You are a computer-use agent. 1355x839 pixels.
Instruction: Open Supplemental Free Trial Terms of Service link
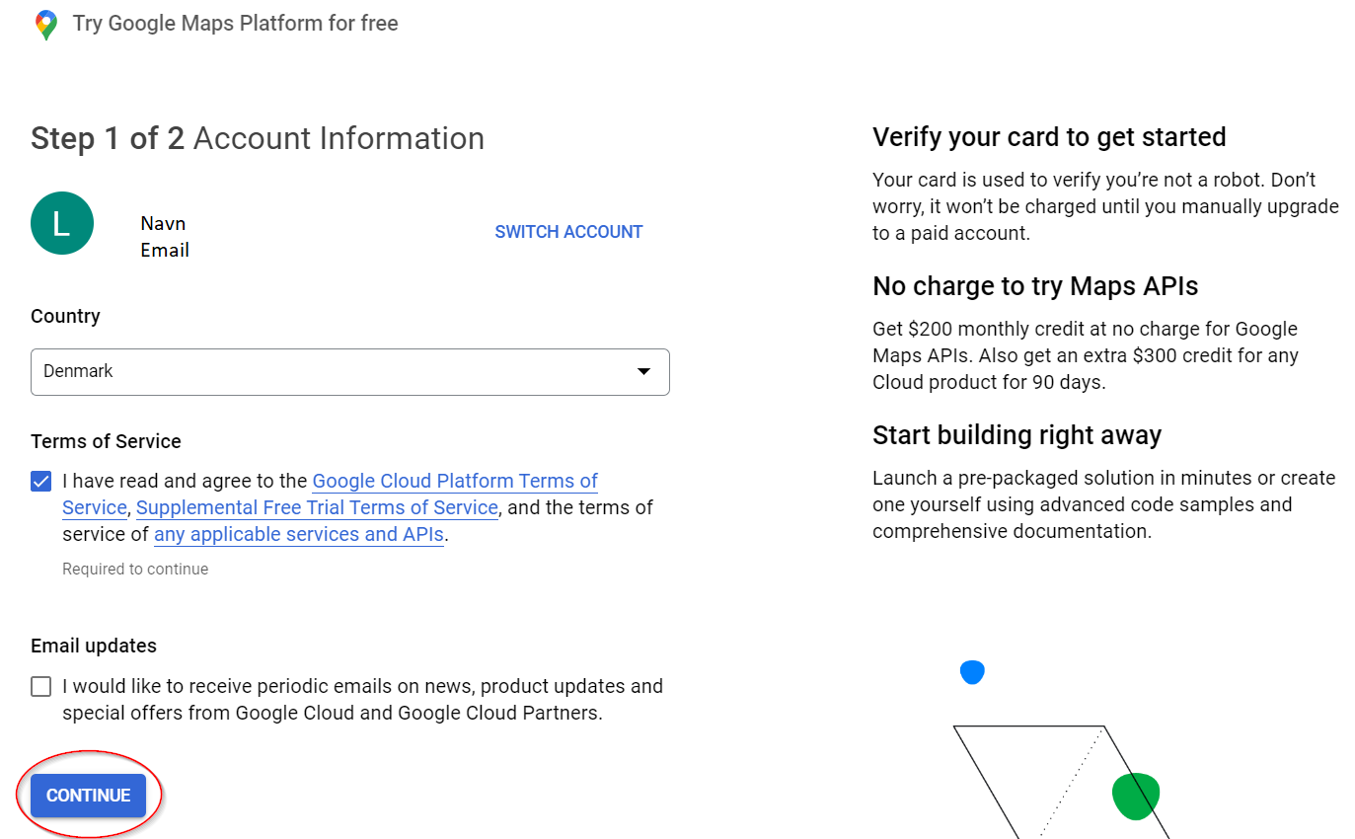[x=317, y=508]
